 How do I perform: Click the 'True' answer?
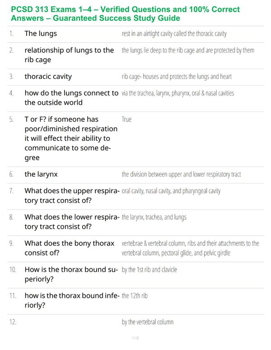(126, 120)
